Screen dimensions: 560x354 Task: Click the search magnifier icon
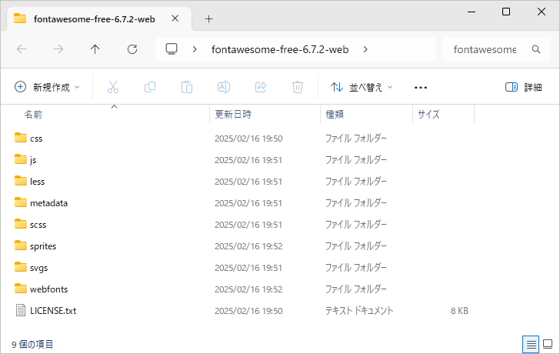coord(536,49)
